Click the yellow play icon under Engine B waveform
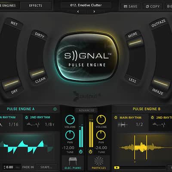Image resolution: width=172 pixels, height=172 pixels. tap(117, 167)
